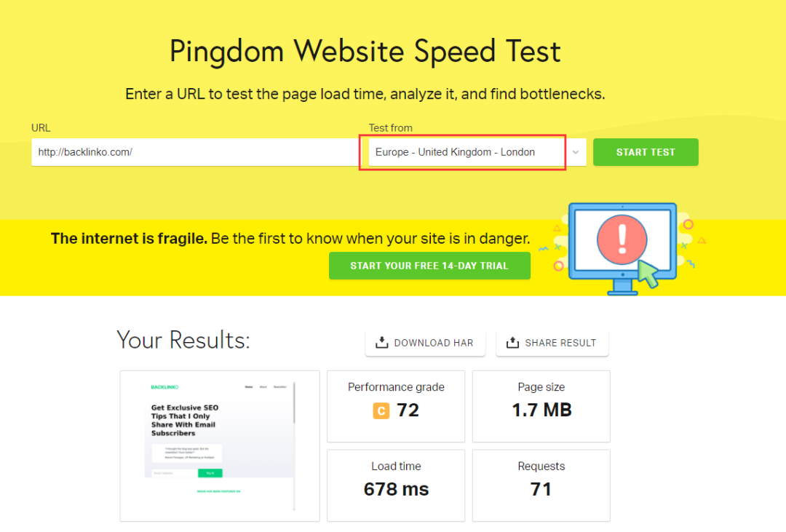Click the Load time 678 ms card
This screenshot has width=786, height=532.
[396, 485]
